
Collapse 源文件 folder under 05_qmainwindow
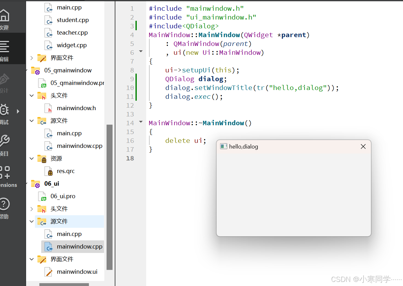[31, 121]
